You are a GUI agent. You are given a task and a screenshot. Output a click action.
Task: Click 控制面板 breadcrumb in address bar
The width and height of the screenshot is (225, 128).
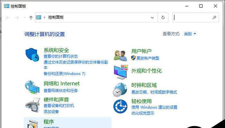(56, 18)
